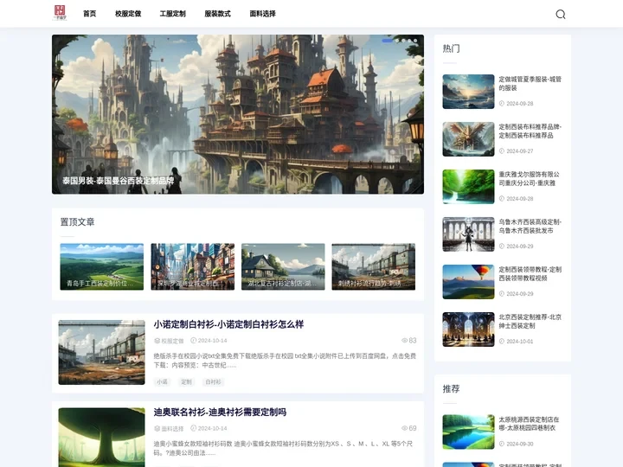Select 面料选择 navigation item
This screenshot has width=623, height=467.
coord(262,14)
